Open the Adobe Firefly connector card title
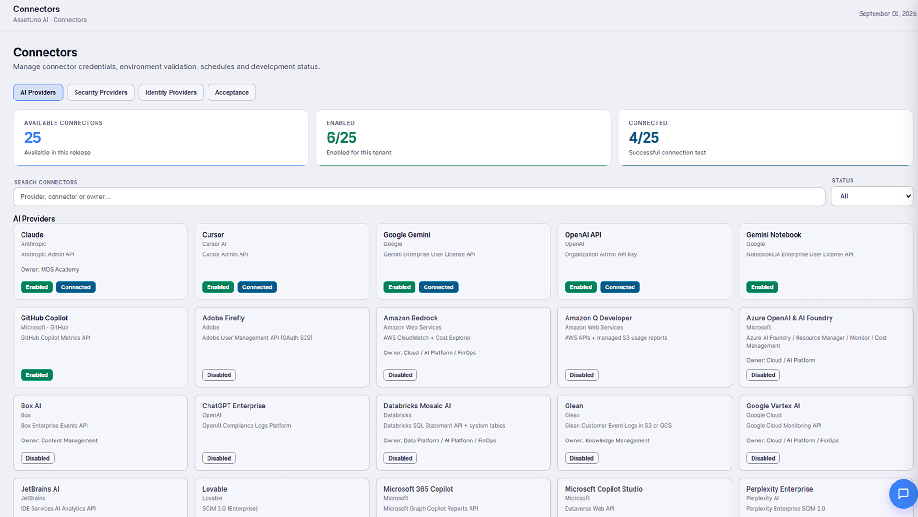Image resolution: width=918 pixels, height=517 pixels. point(223,318)
